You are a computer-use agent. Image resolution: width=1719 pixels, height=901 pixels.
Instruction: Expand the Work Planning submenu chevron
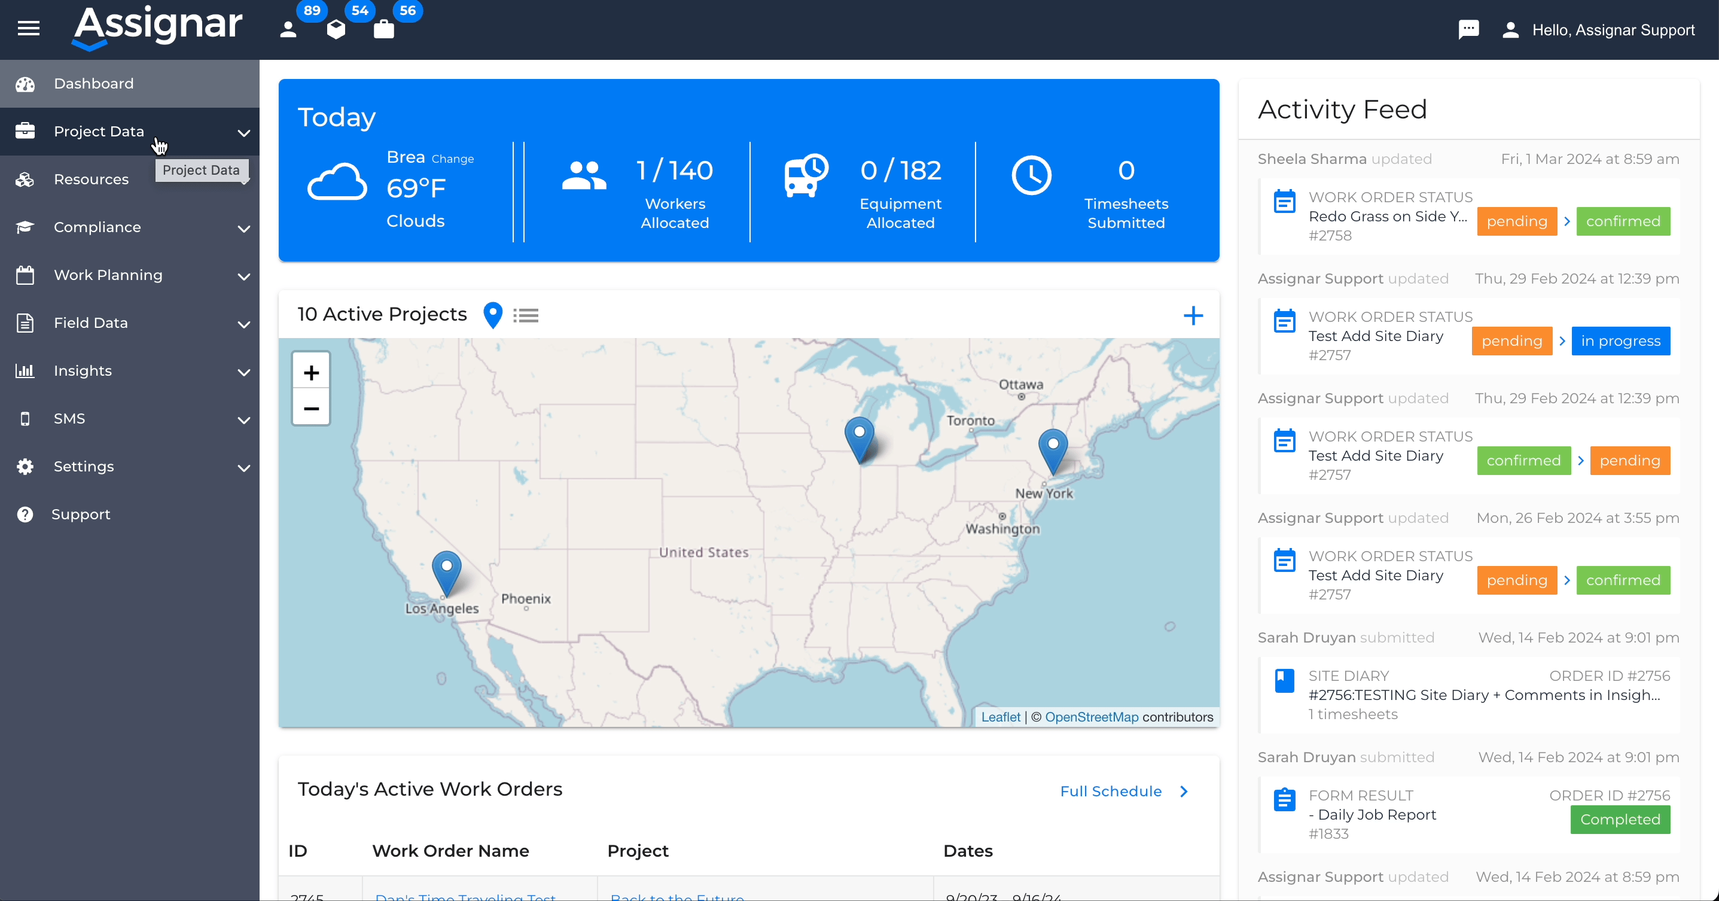(x=244, y=276)
